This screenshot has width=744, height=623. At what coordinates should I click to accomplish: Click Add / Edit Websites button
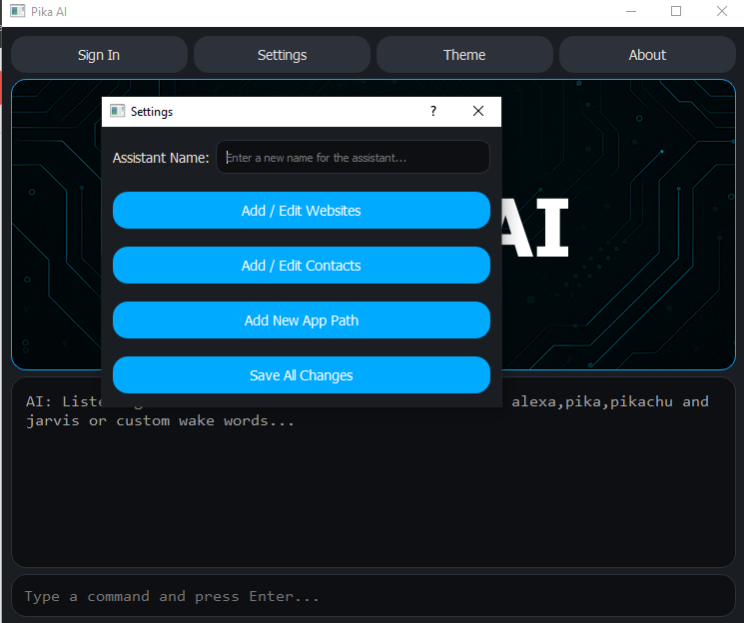click(x=302, y=211)
